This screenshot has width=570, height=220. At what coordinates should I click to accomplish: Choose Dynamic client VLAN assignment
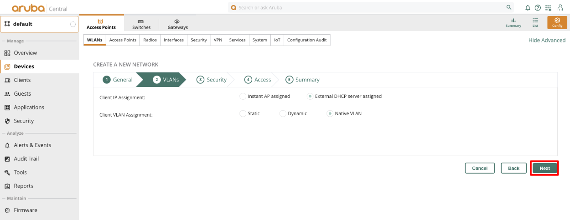point(283,113)
